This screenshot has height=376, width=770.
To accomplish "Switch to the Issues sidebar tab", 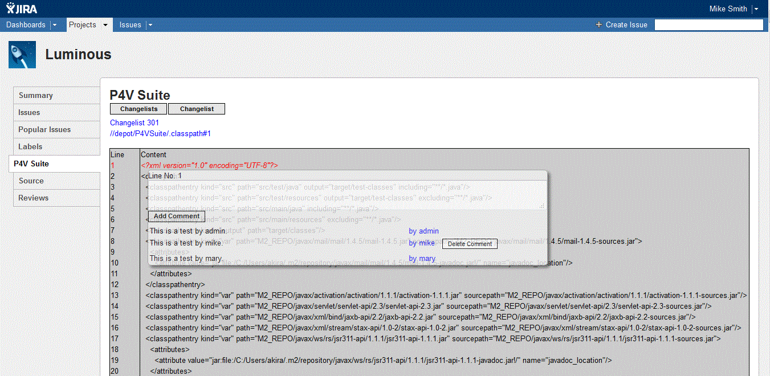I will [56, 112].
